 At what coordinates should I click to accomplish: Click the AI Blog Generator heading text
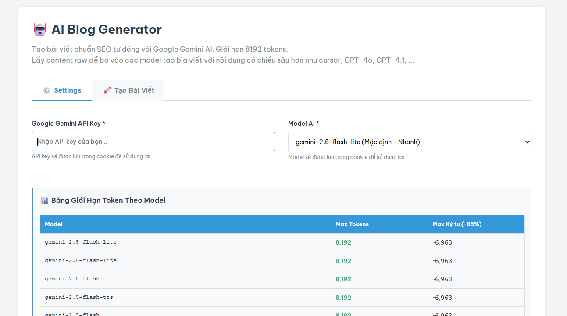click(107, 29)
